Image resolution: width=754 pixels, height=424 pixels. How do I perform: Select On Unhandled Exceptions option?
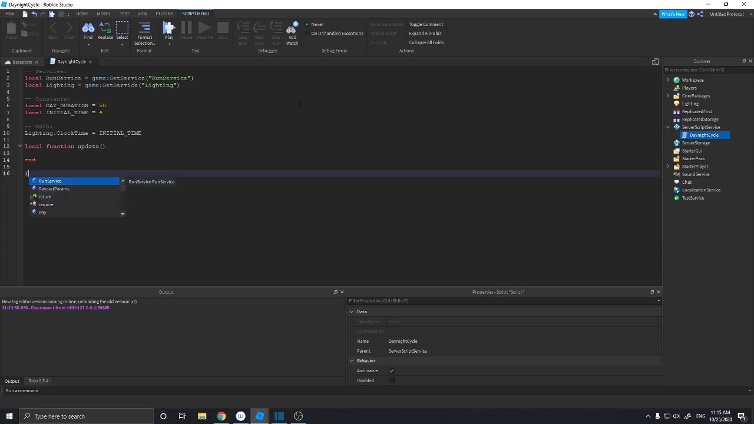[333, 33]
